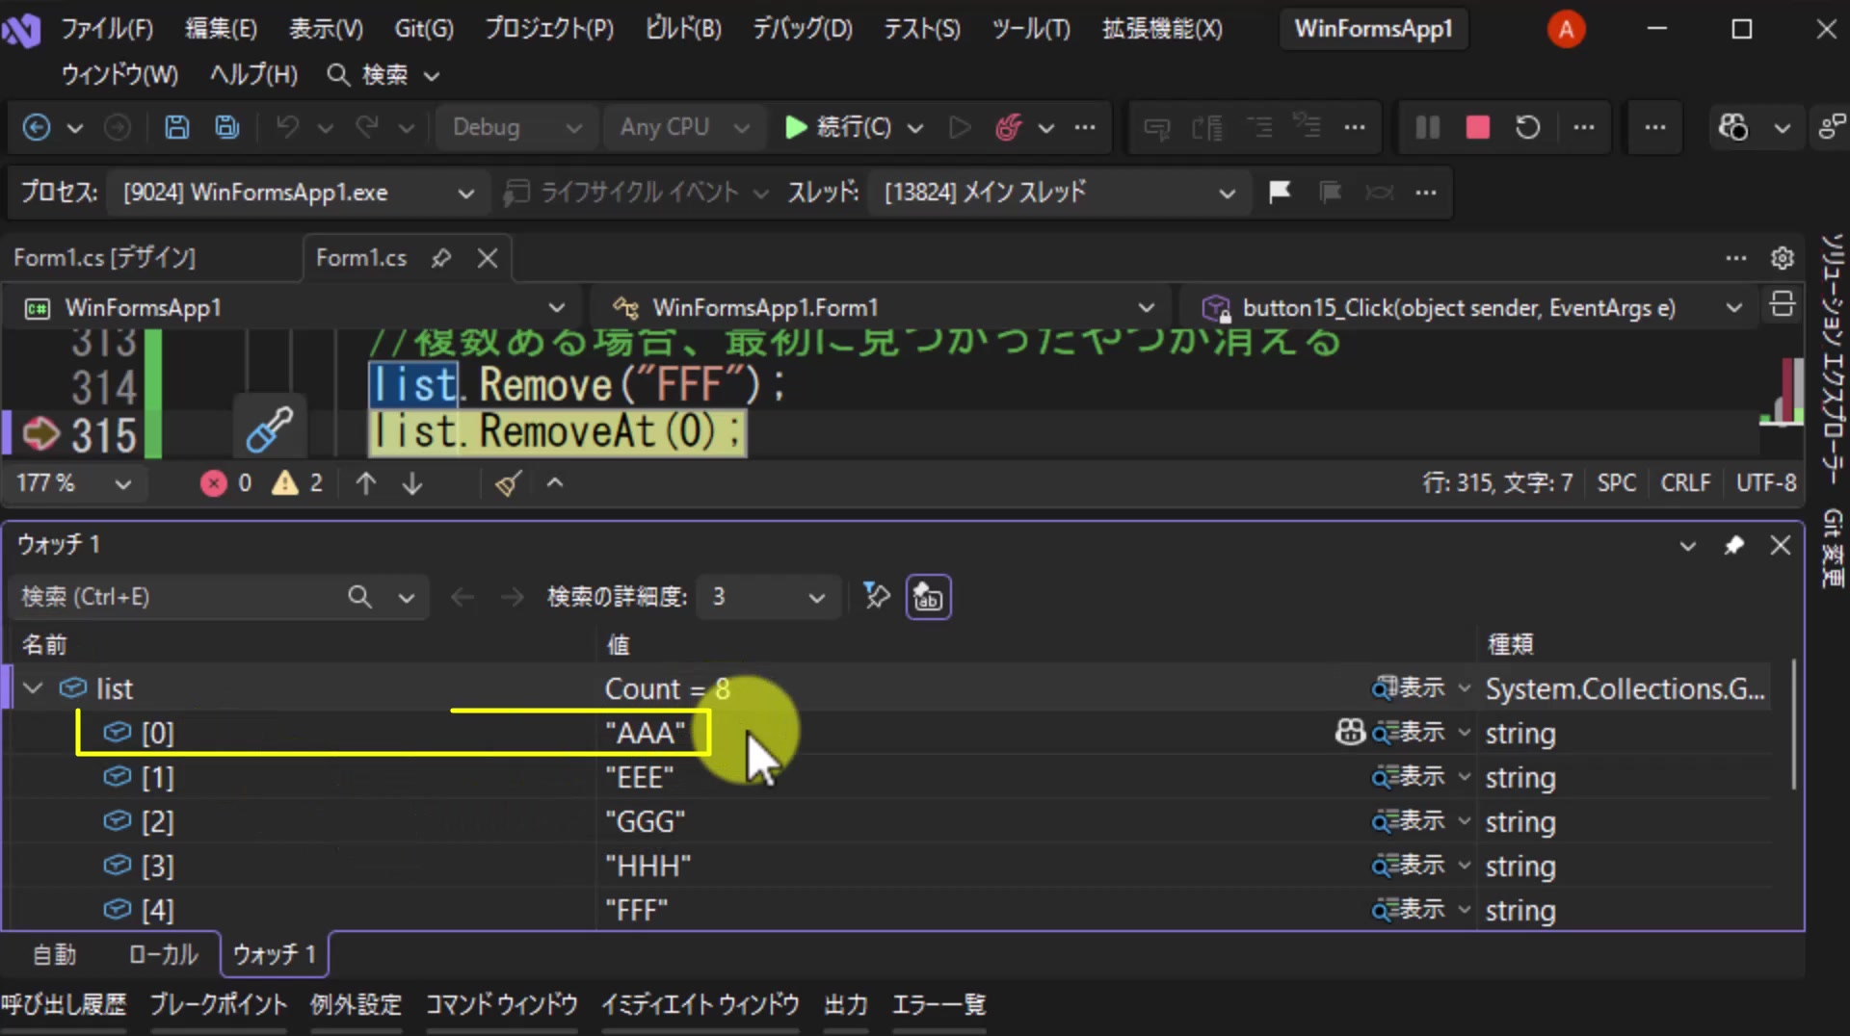Toggle the text search filter button in Watch
Screen dimensions: 1850x1036
929,597
